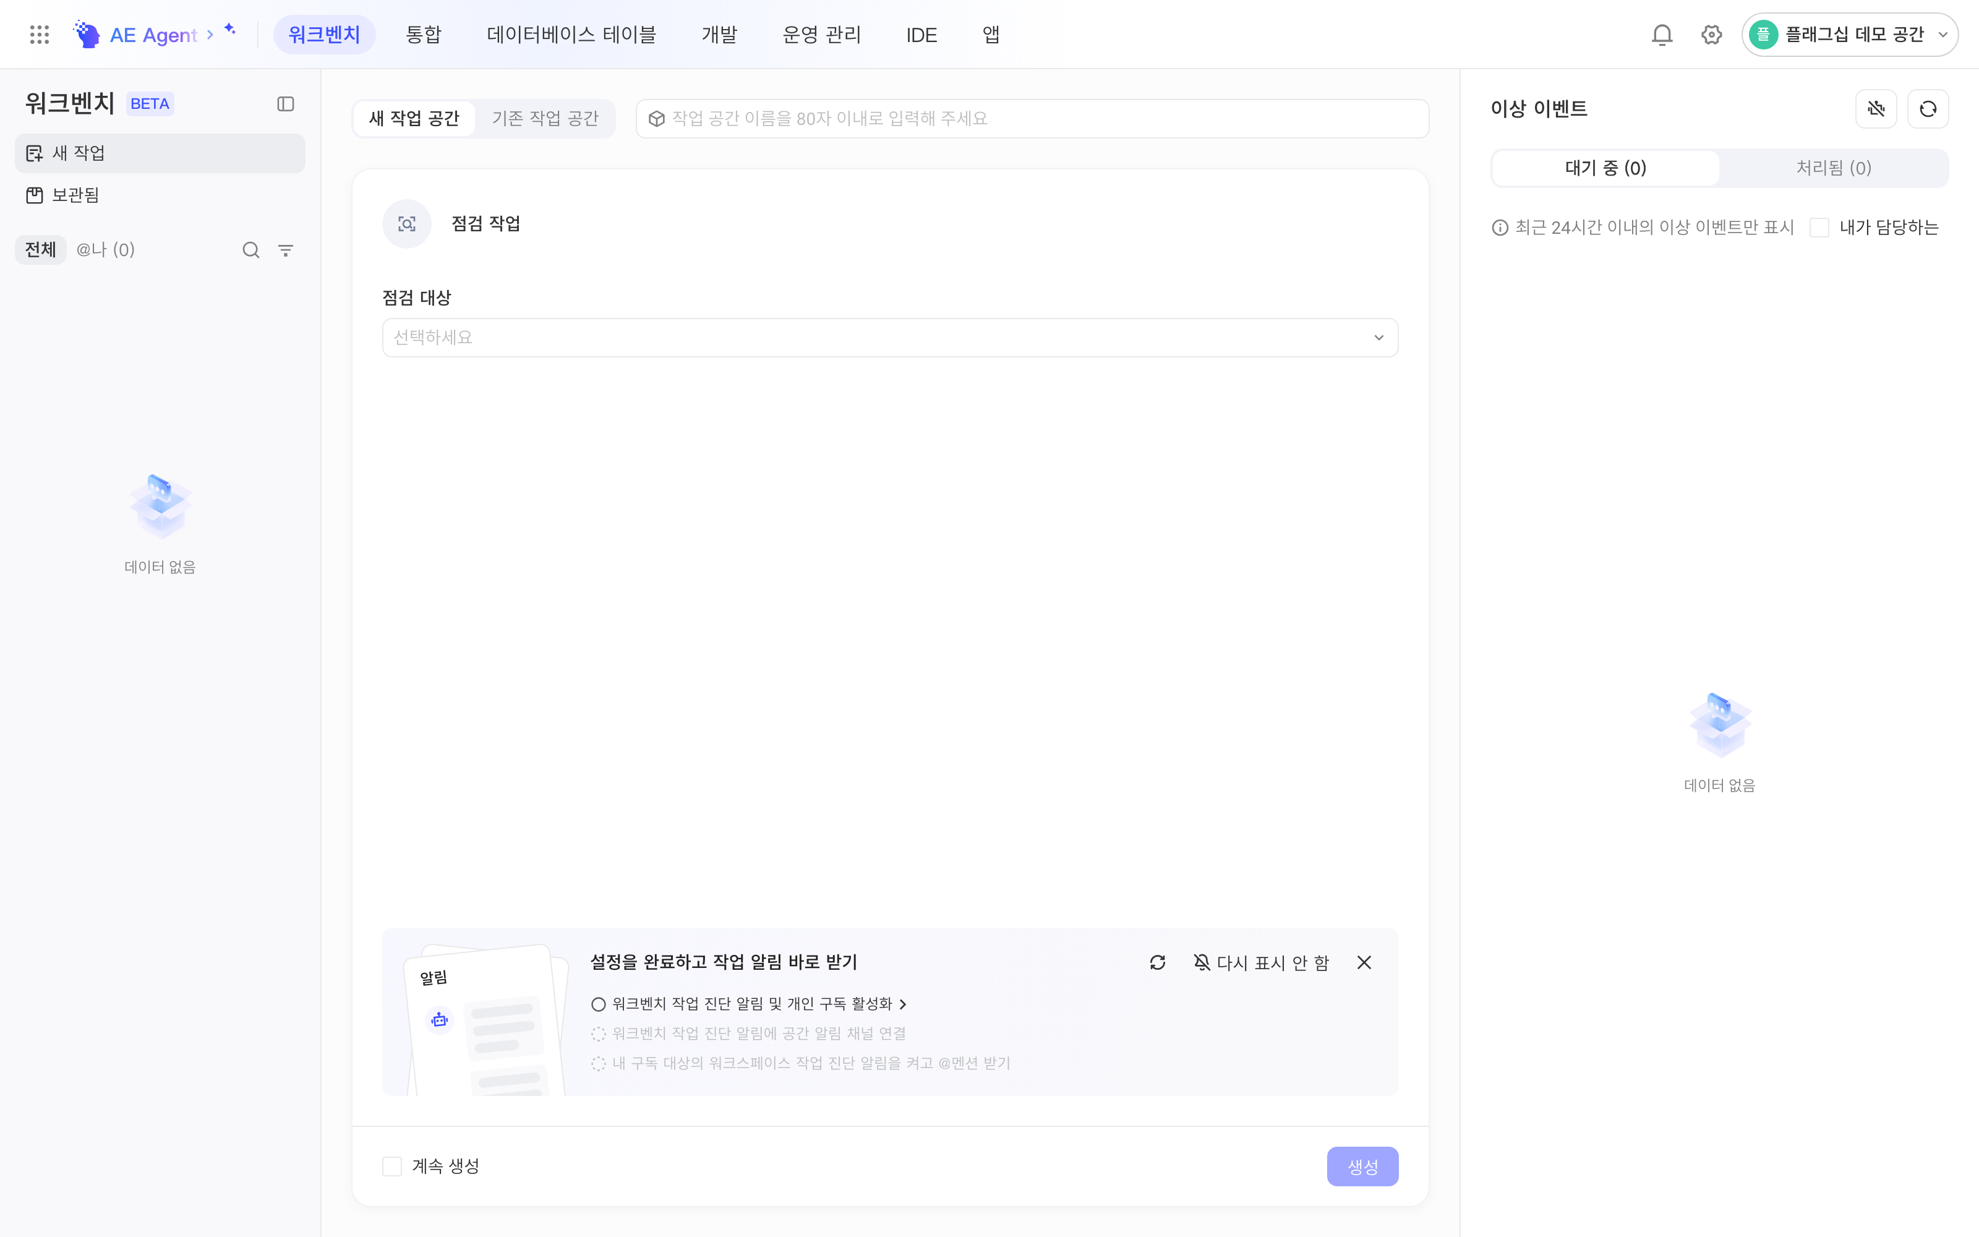1979x1237 pixels.
Task: Select the 워크벤치 작업 진단 알림 구독 활성화 step
Action: coord(749,1004)
